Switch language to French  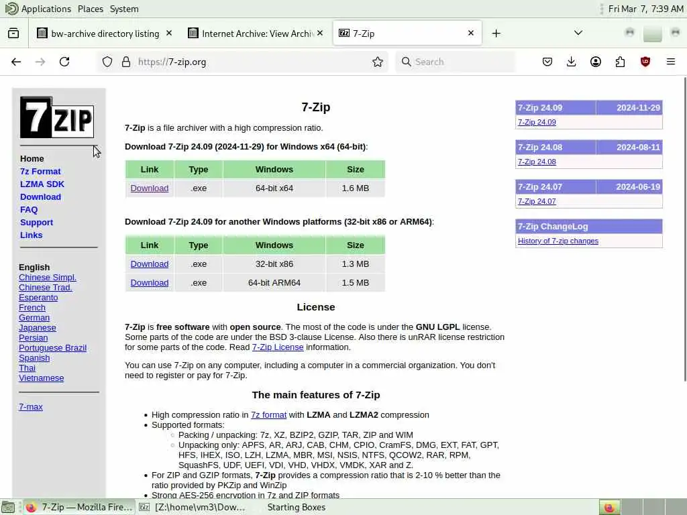(x=32, y=307)
